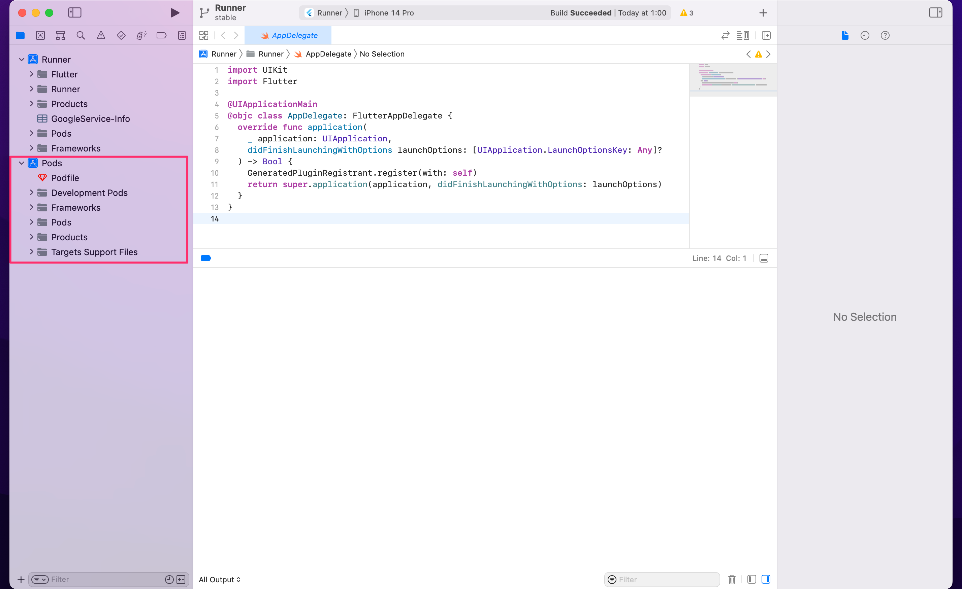The image size is (962, 589).
Task: Open the Report navigator icon
Action: pyautogui.click(x=182, y=35)
